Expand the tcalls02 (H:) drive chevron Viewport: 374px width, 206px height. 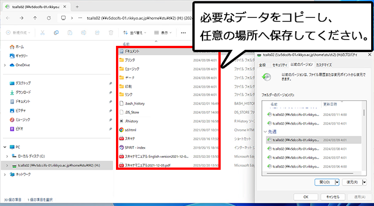7,165
